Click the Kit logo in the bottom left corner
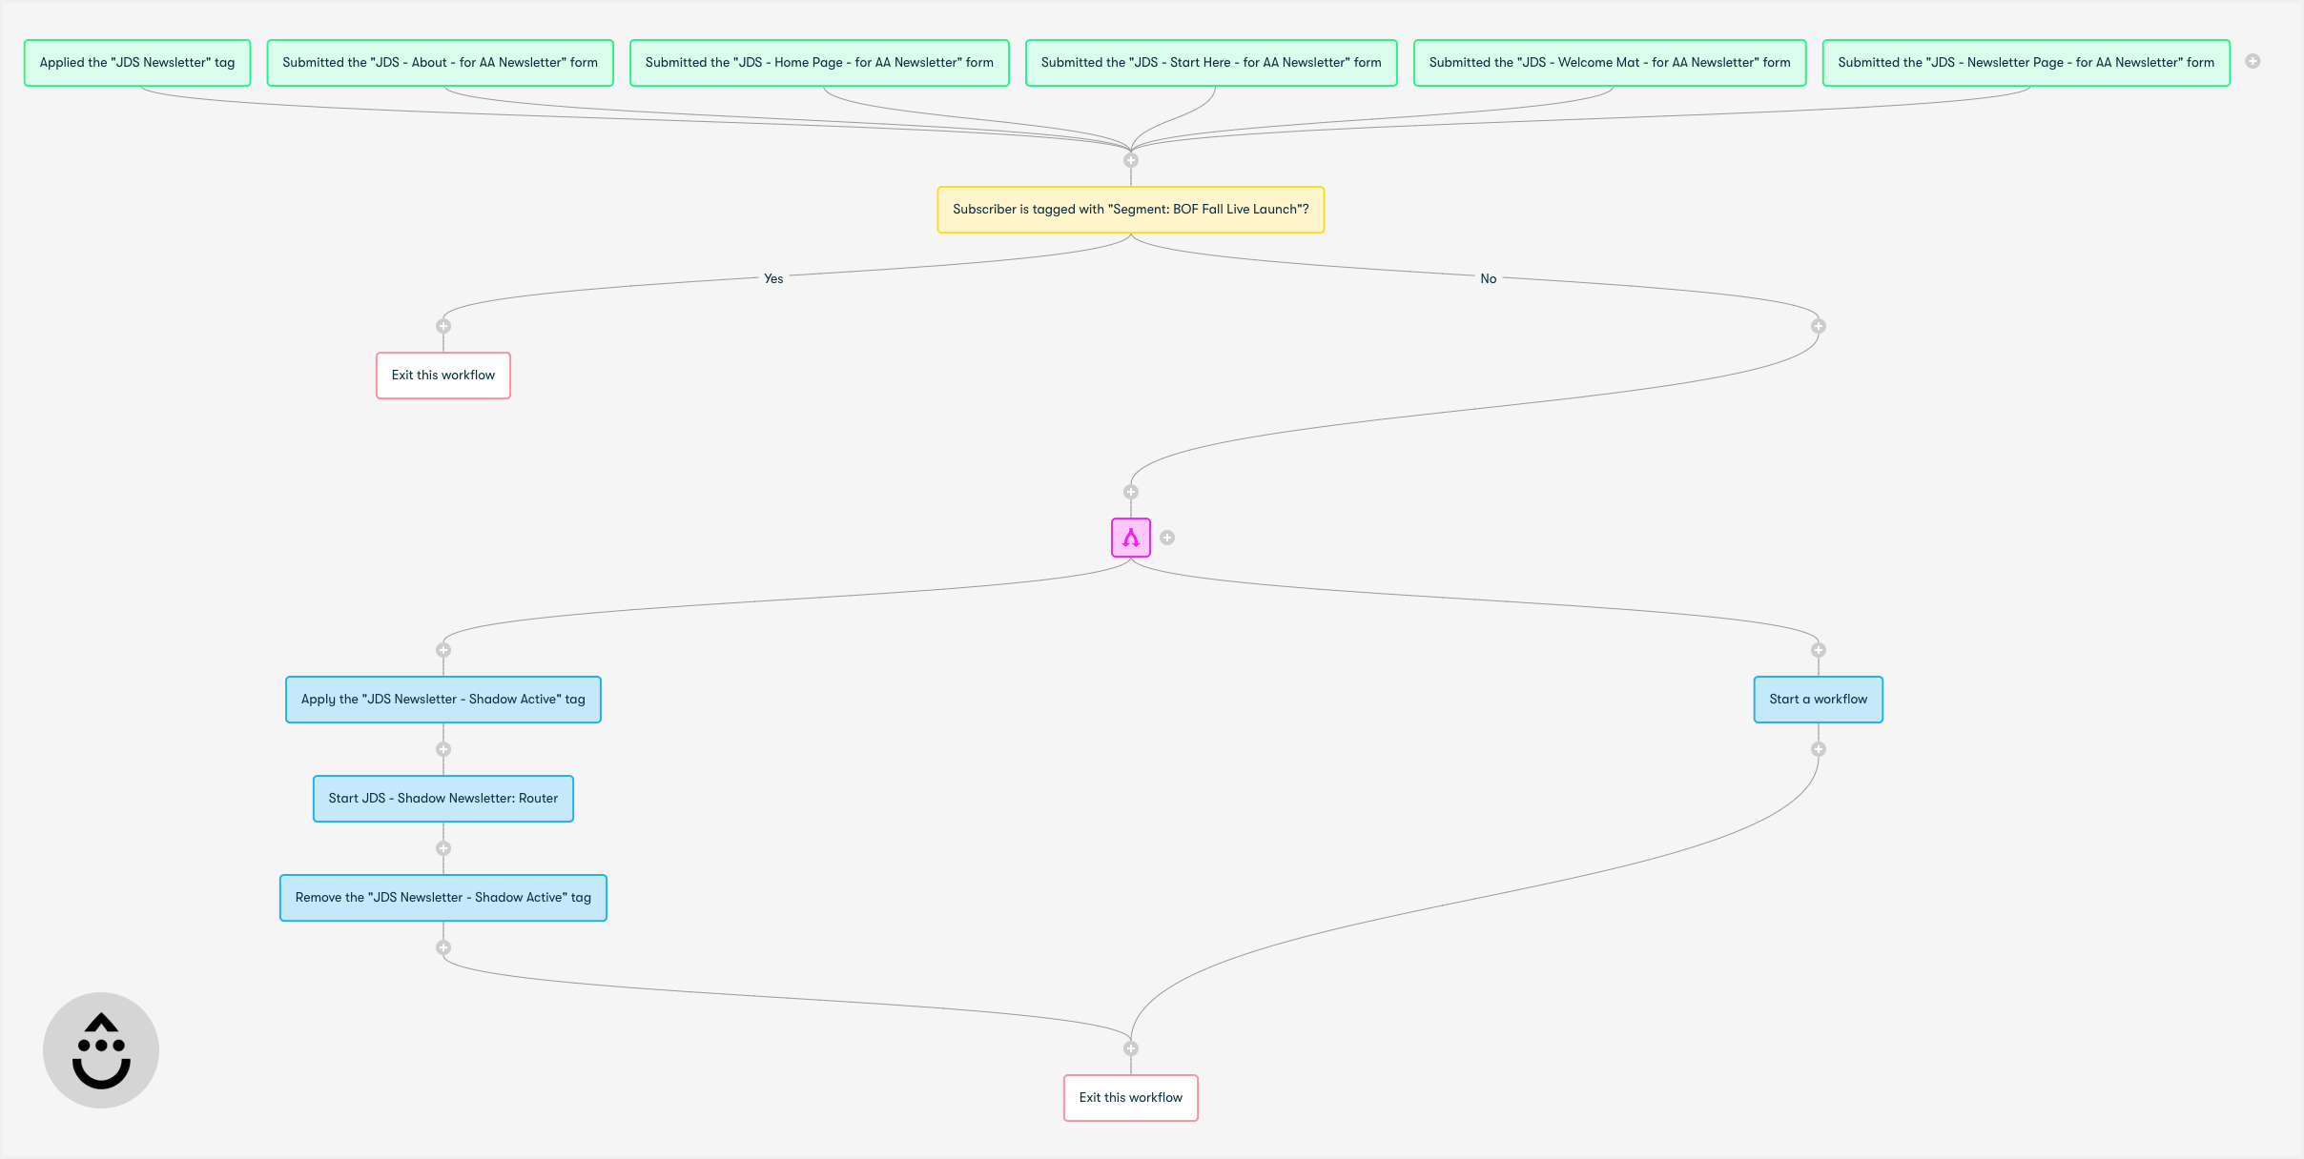Image resolution: width=2304 pixels, height=1159 pixels. [100, 1049]
